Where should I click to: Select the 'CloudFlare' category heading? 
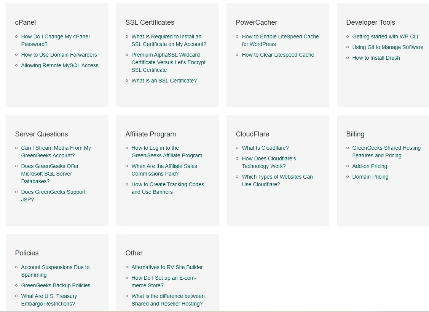[252, 134]
